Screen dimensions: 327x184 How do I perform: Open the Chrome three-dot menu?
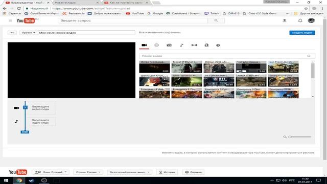coord(322,8)
